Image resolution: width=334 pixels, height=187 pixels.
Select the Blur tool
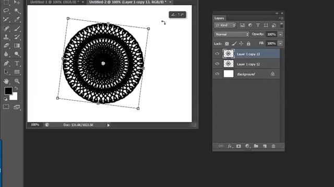click(x=6, y=54)
